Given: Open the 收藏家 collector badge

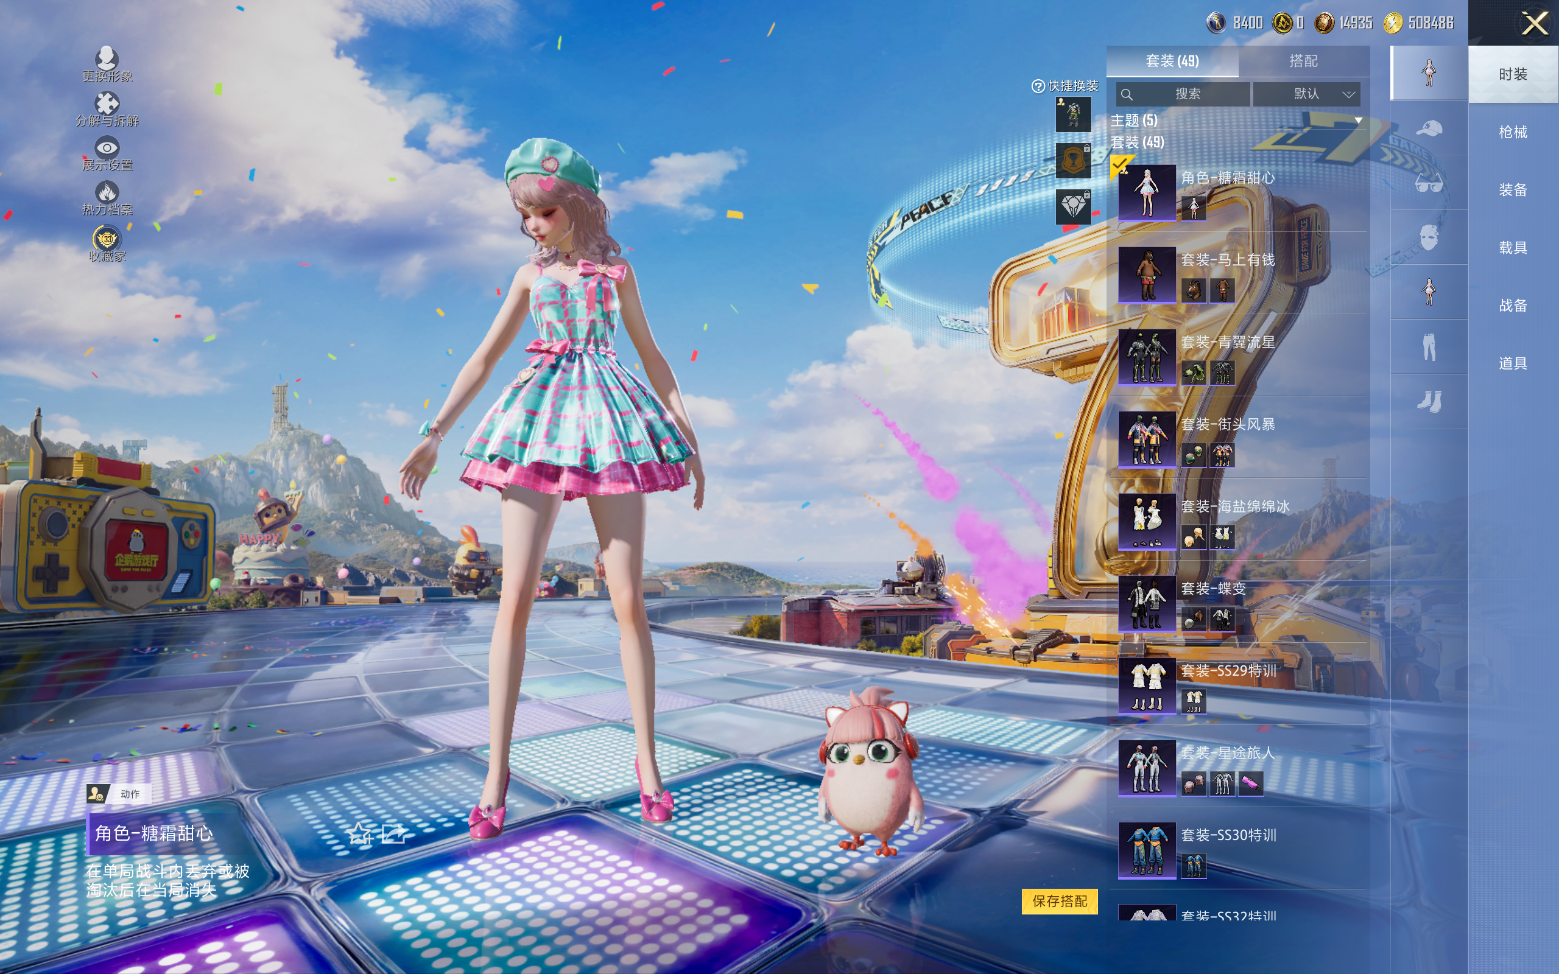Looking at the screenshot, I should [107, 240].
